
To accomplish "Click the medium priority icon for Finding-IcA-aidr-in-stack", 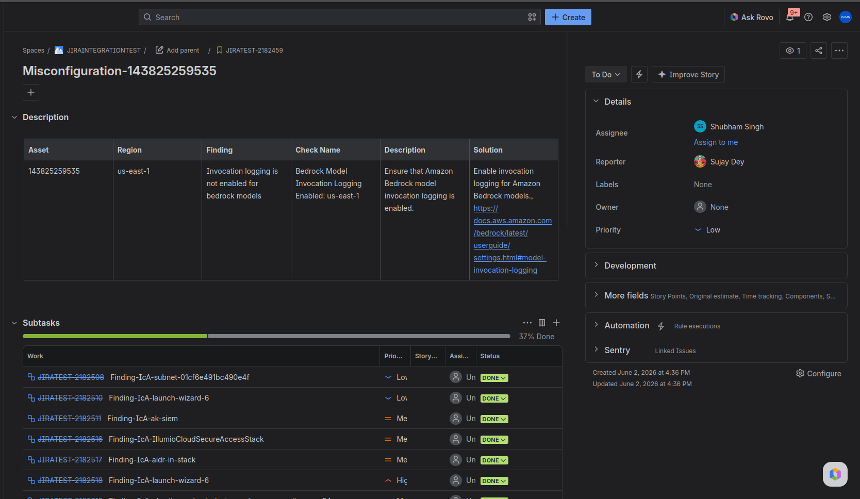I will tap(388, 460).
